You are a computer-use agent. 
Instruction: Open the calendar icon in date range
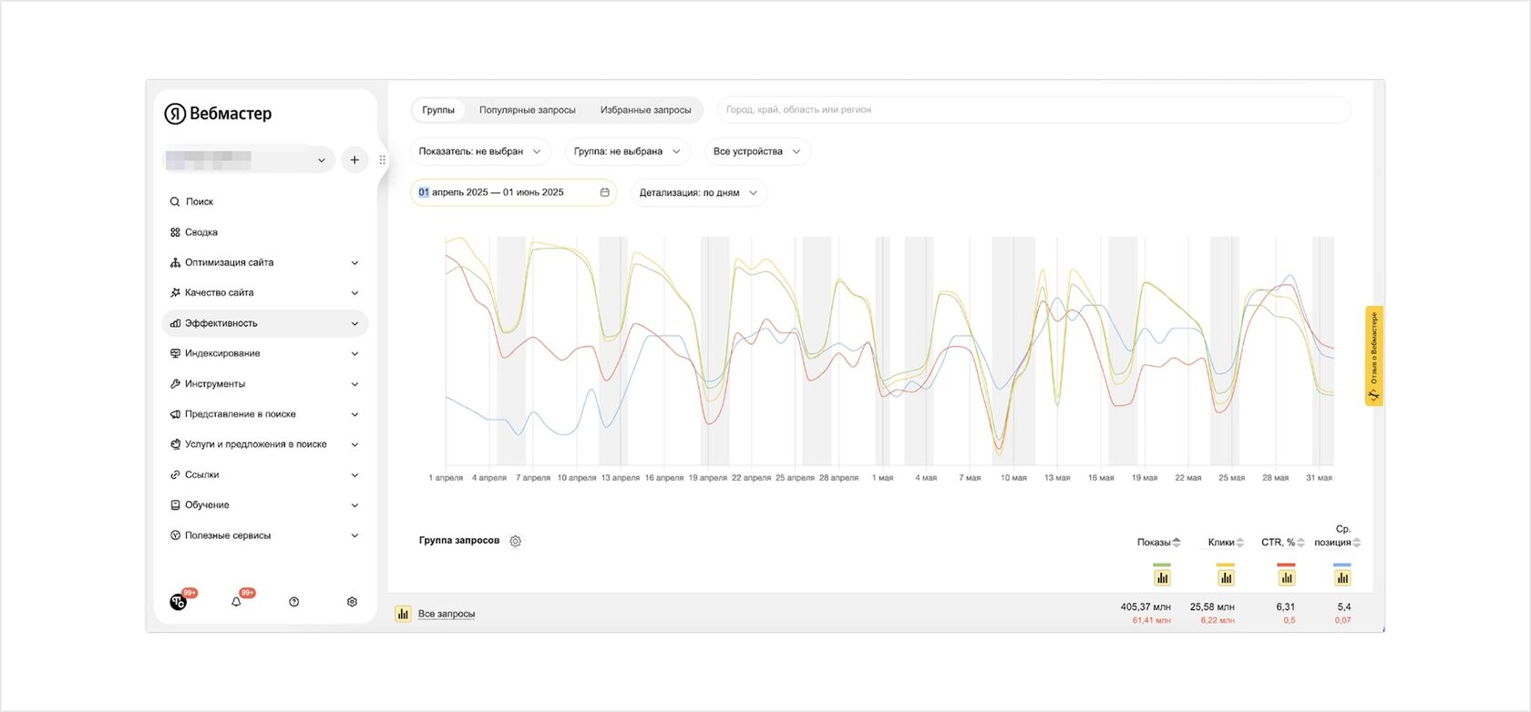604,192
